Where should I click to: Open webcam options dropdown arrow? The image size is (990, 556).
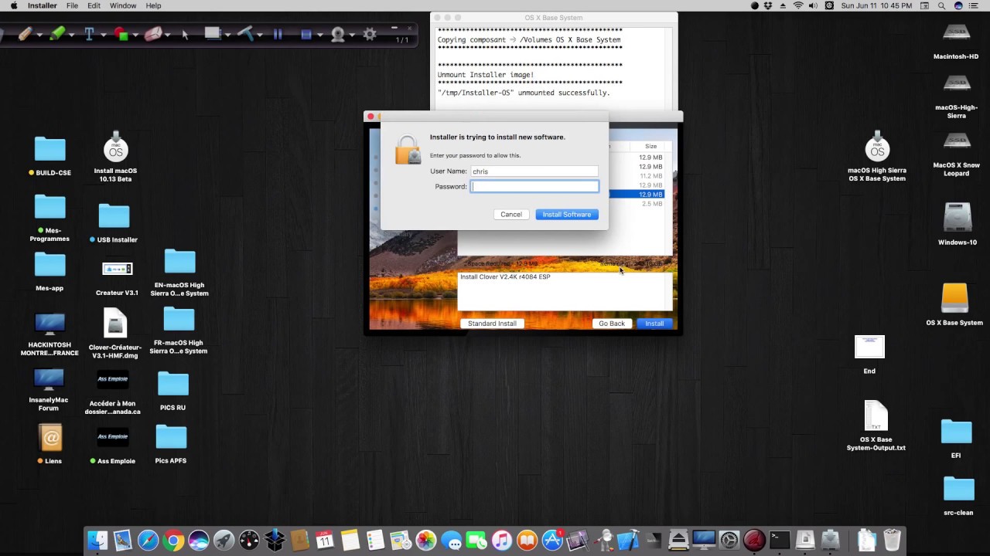click(x=352, y=35)
